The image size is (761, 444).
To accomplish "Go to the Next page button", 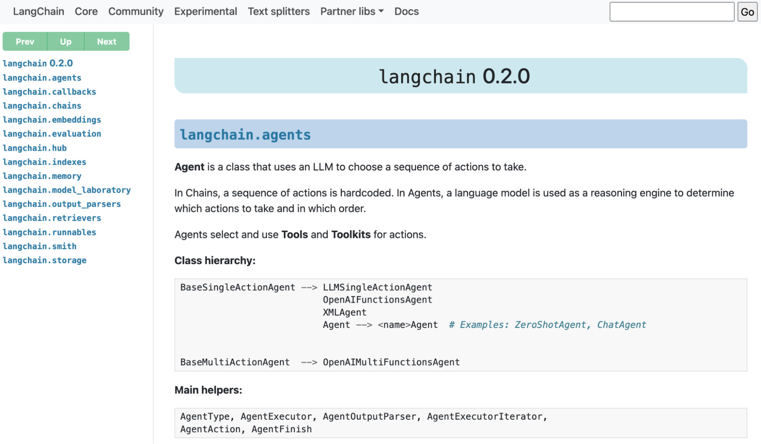I will coord(107,41).
